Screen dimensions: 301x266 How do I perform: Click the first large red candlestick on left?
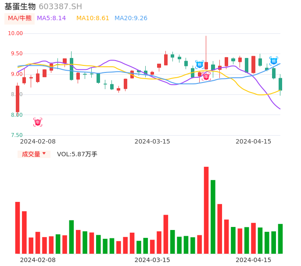18,99
